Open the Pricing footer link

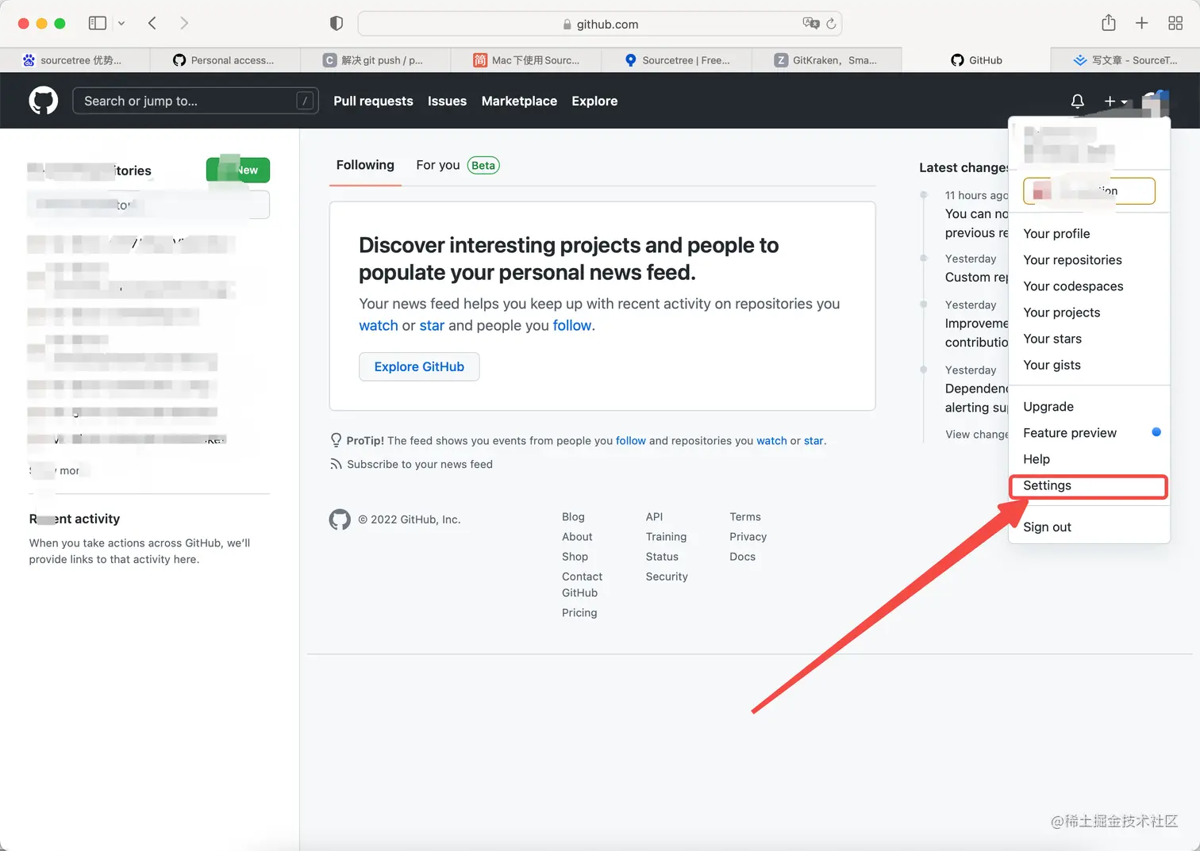[579, 612]
